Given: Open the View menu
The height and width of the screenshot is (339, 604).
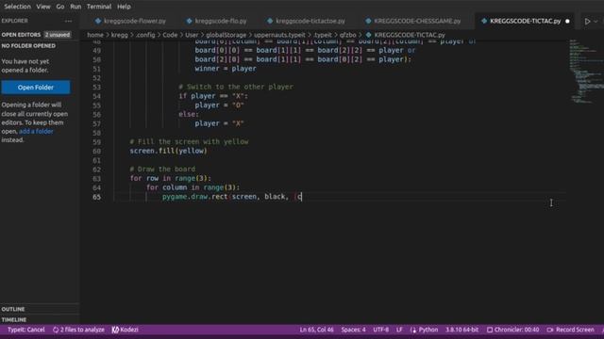Looking at the screenshot, I should pyautogui.click(x=43, y=7).
